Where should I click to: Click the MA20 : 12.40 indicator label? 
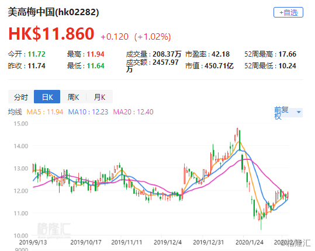[133, 112]
